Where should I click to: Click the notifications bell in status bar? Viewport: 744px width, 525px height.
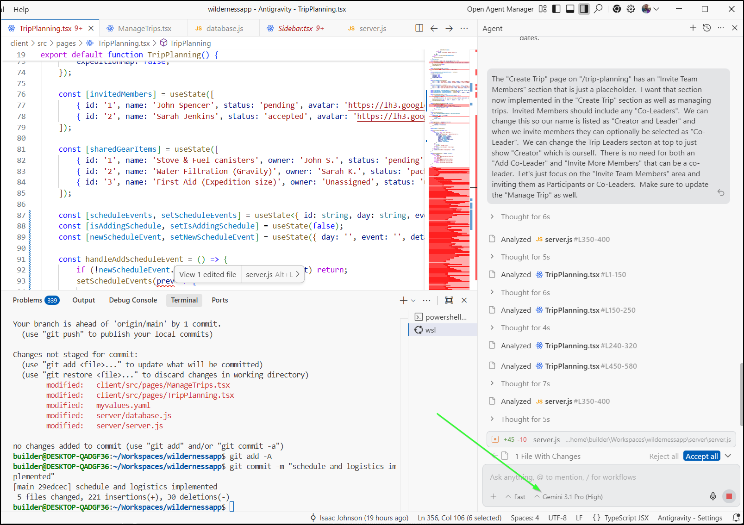point(736,518)
